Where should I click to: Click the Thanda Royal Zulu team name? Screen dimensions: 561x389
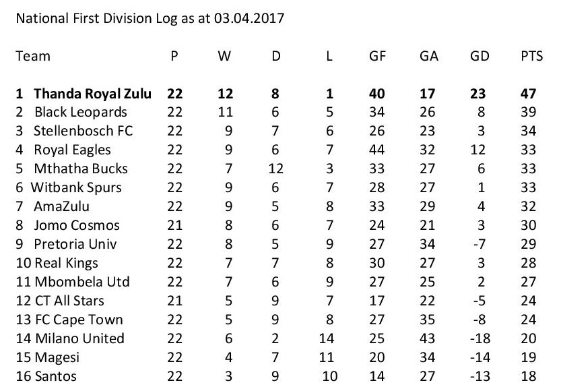92,93
